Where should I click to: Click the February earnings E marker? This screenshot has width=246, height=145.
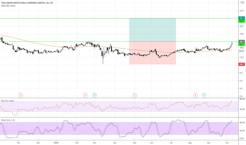[85, 95]
